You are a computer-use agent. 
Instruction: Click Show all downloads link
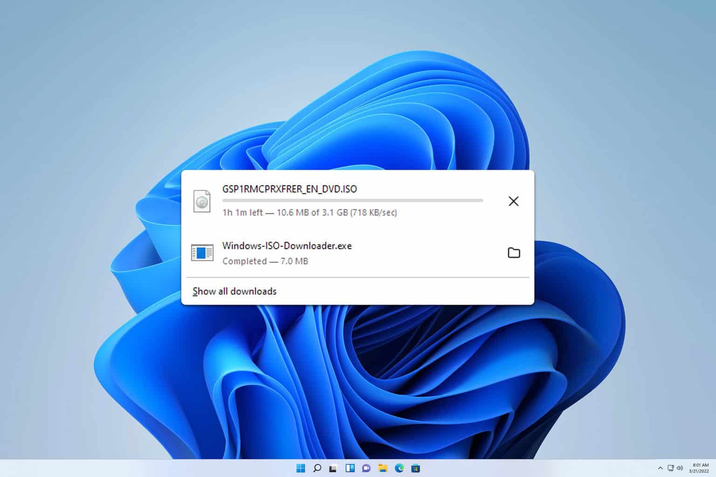[234, 292]
